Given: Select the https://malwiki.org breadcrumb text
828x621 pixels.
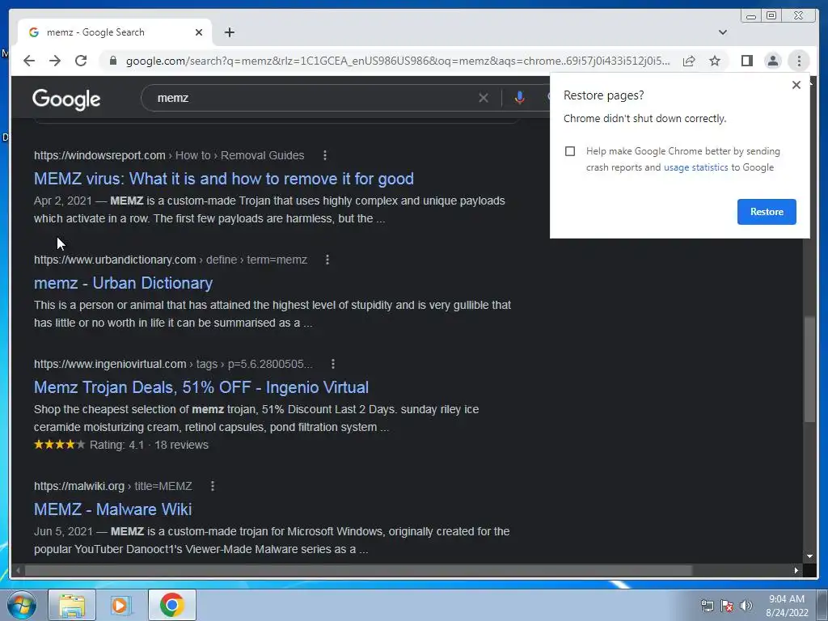Looking at the screenshot, I should [x=79, y=486].
